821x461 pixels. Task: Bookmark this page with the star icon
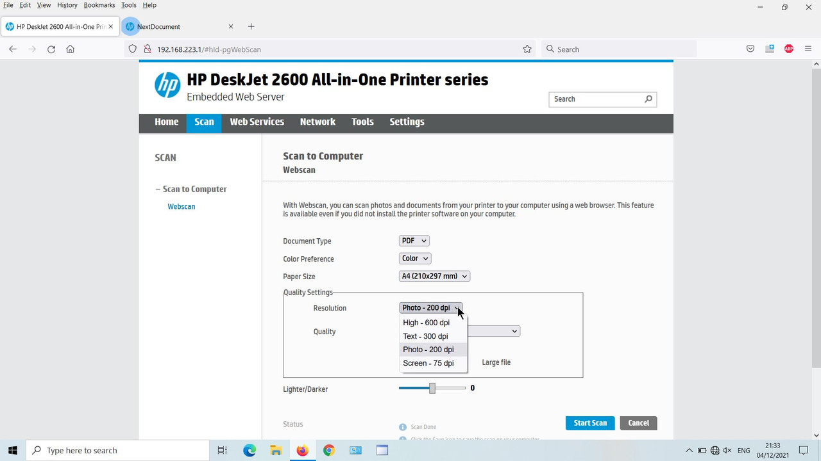(x=527, y=49)
